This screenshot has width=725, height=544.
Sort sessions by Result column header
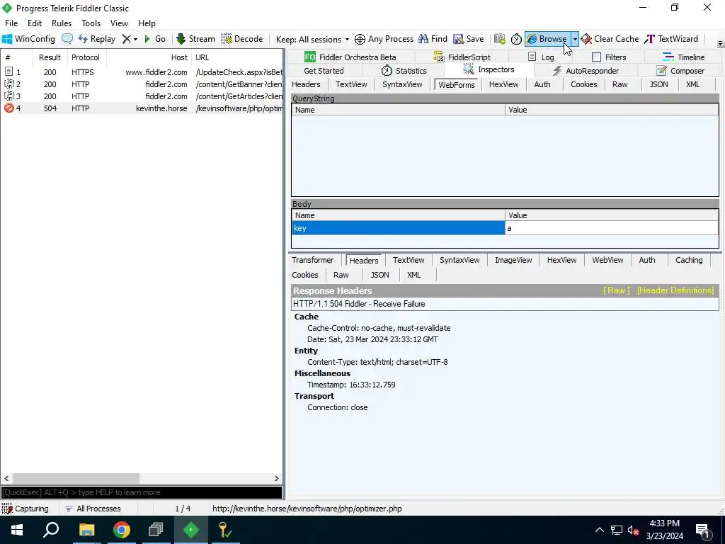coord(50,57)
